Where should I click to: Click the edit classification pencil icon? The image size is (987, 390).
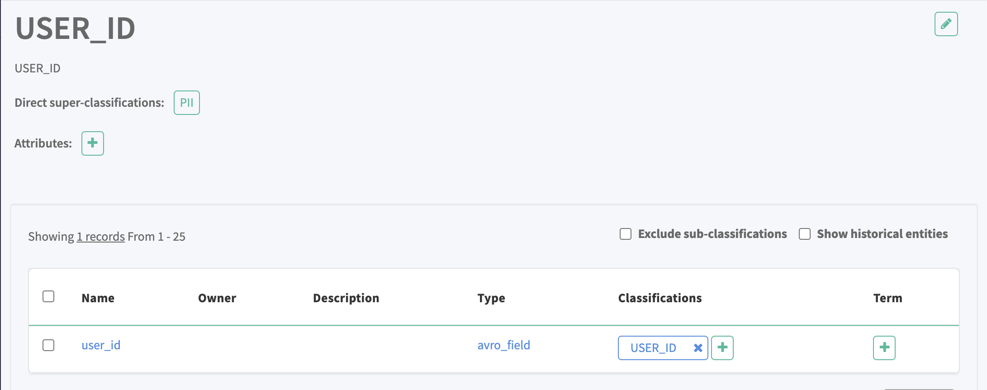[x=946, y=24]
